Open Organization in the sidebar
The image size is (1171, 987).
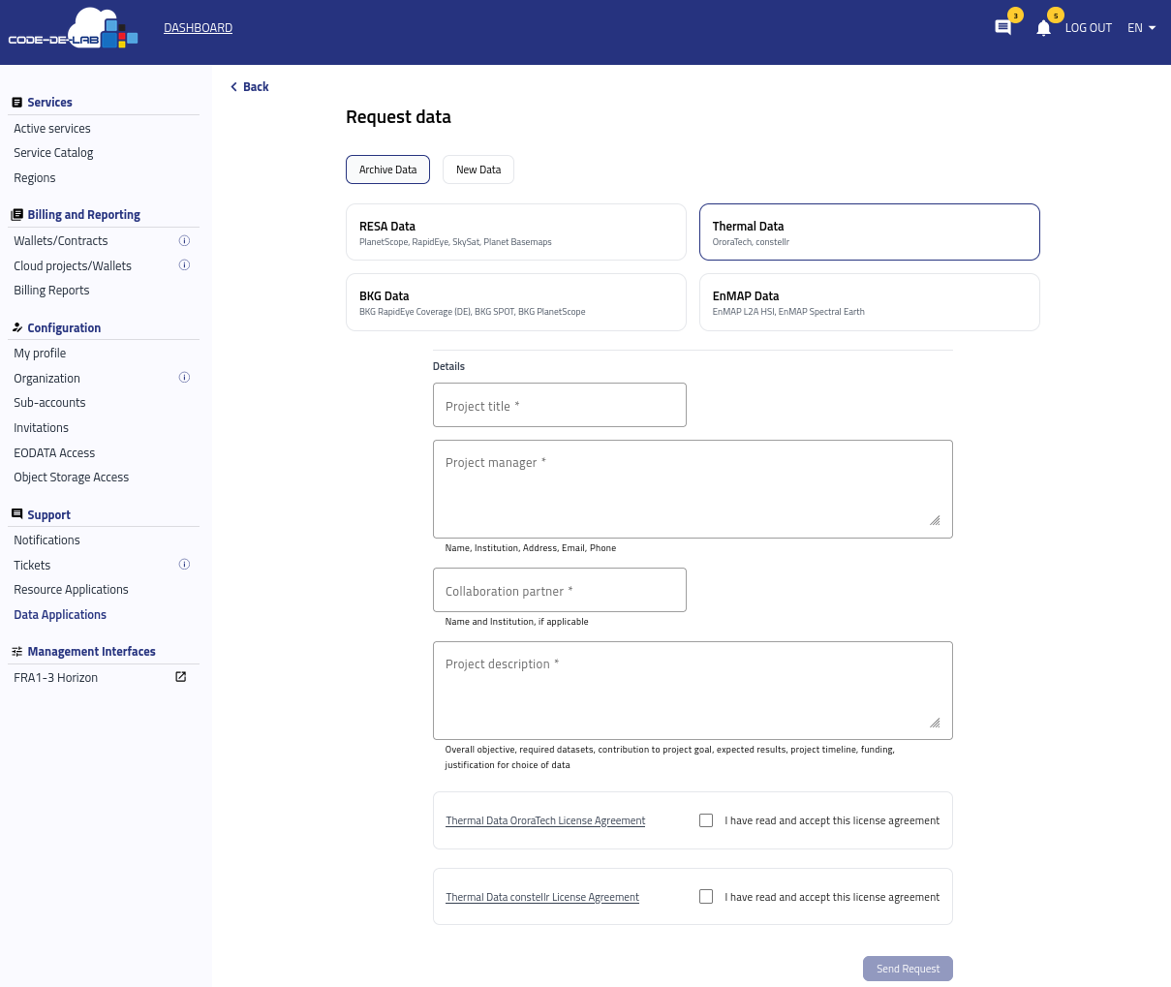coord(46,379)
